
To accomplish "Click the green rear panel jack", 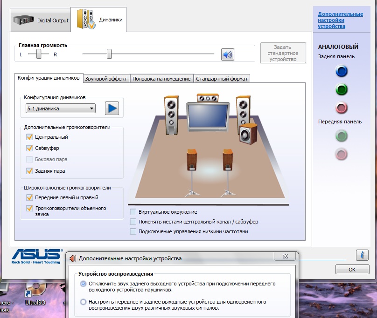I will [x=342, y=89].
